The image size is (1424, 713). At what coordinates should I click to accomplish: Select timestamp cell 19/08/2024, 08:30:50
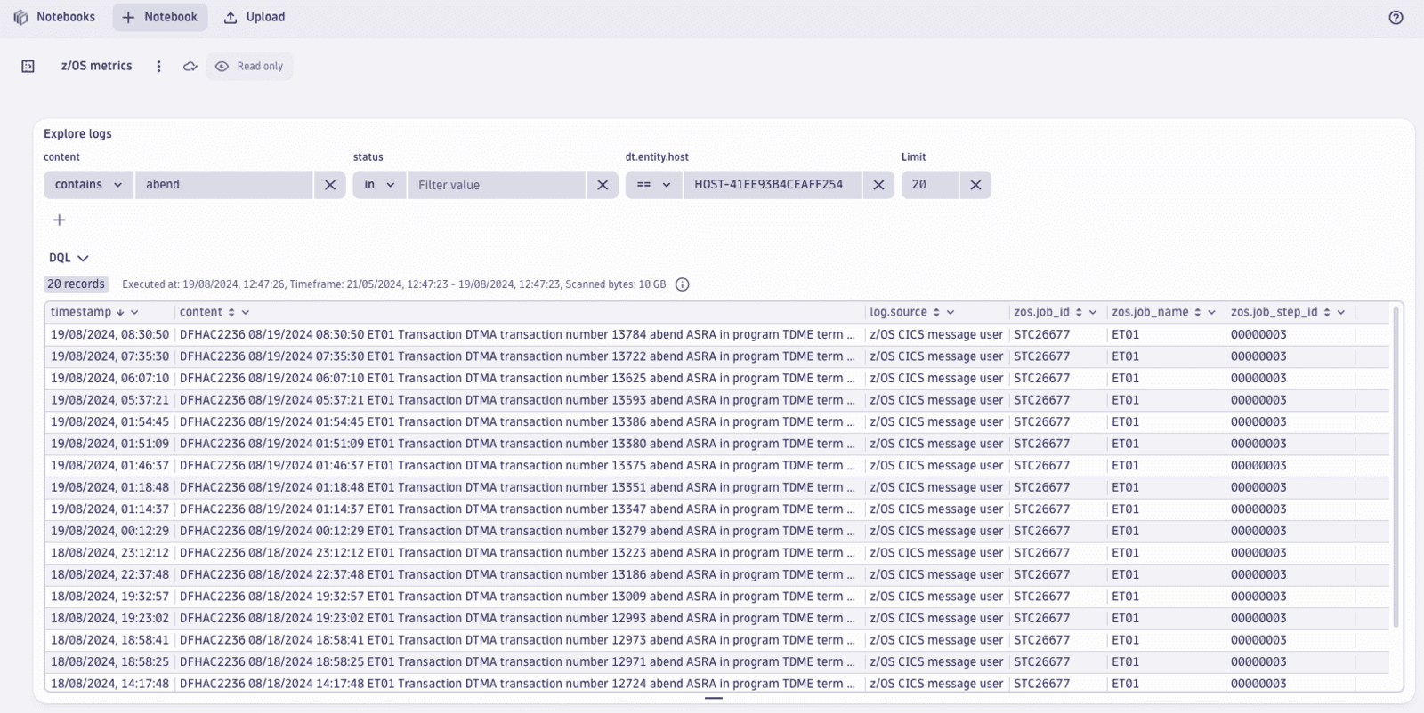pyautogui.click(x=109, y=334)
